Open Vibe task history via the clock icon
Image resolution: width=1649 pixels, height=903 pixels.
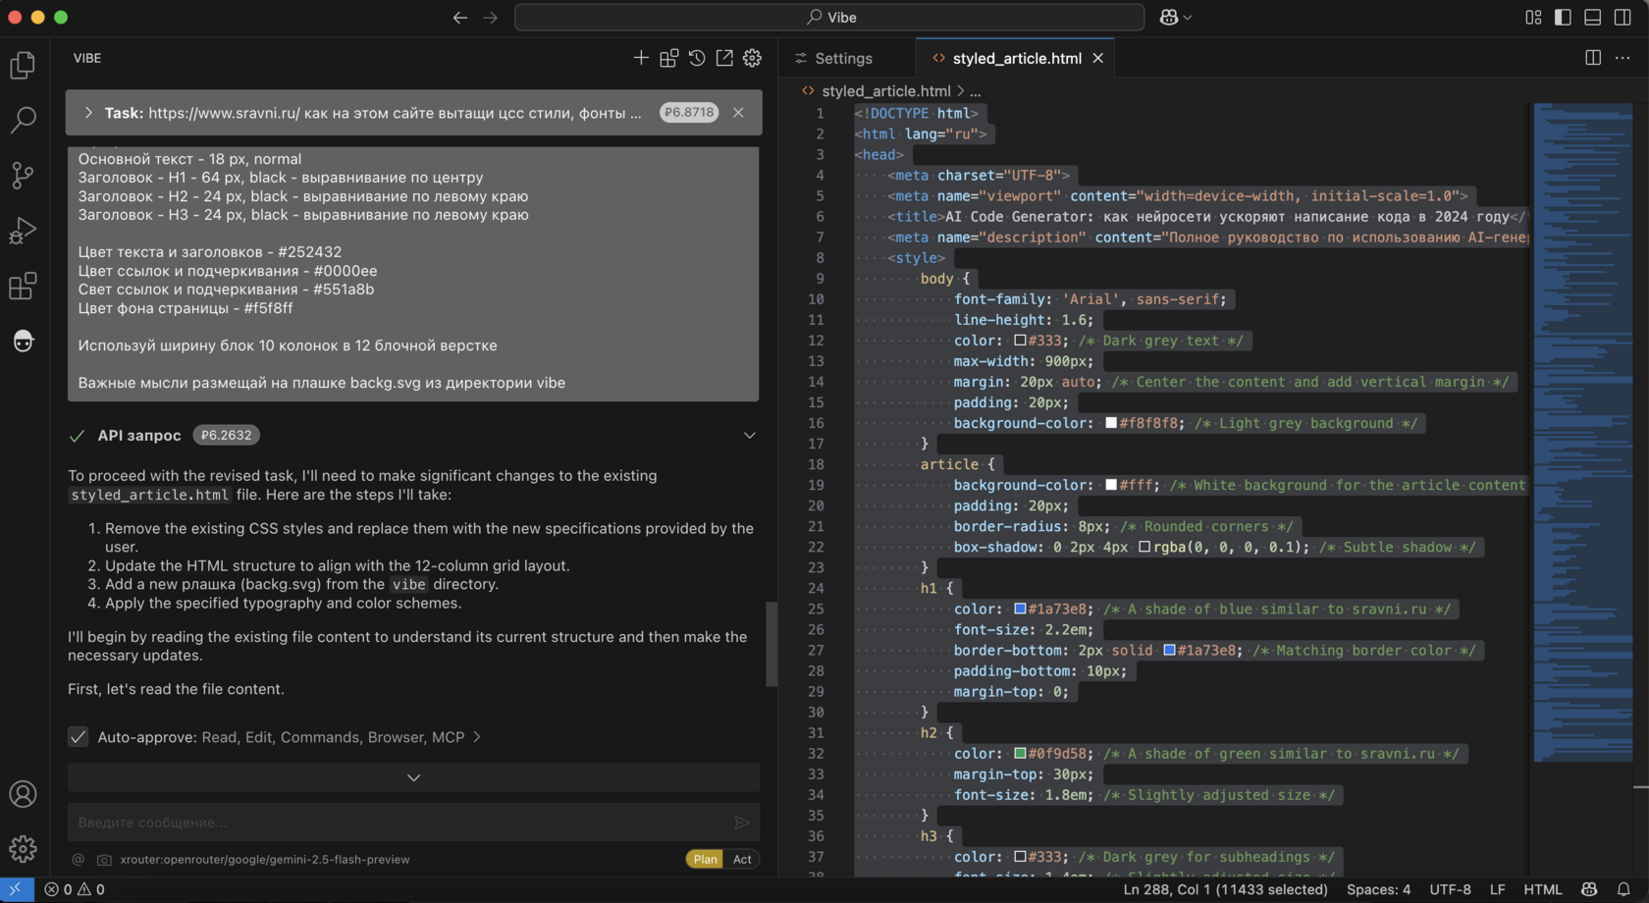pos(697,58)
